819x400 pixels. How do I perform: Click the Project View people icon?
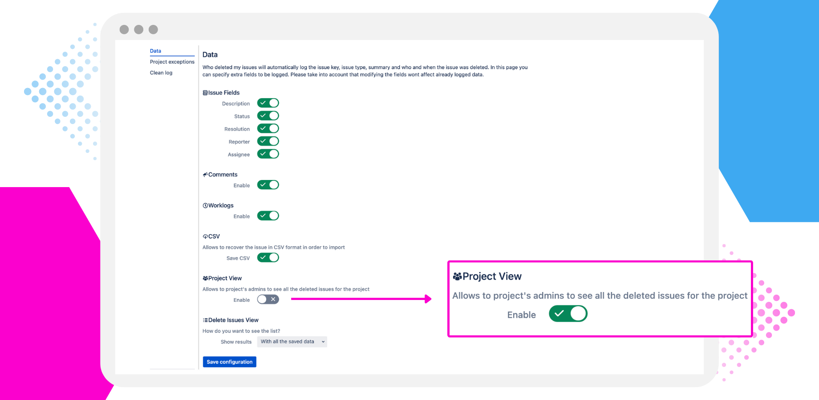tap(205, 279)
